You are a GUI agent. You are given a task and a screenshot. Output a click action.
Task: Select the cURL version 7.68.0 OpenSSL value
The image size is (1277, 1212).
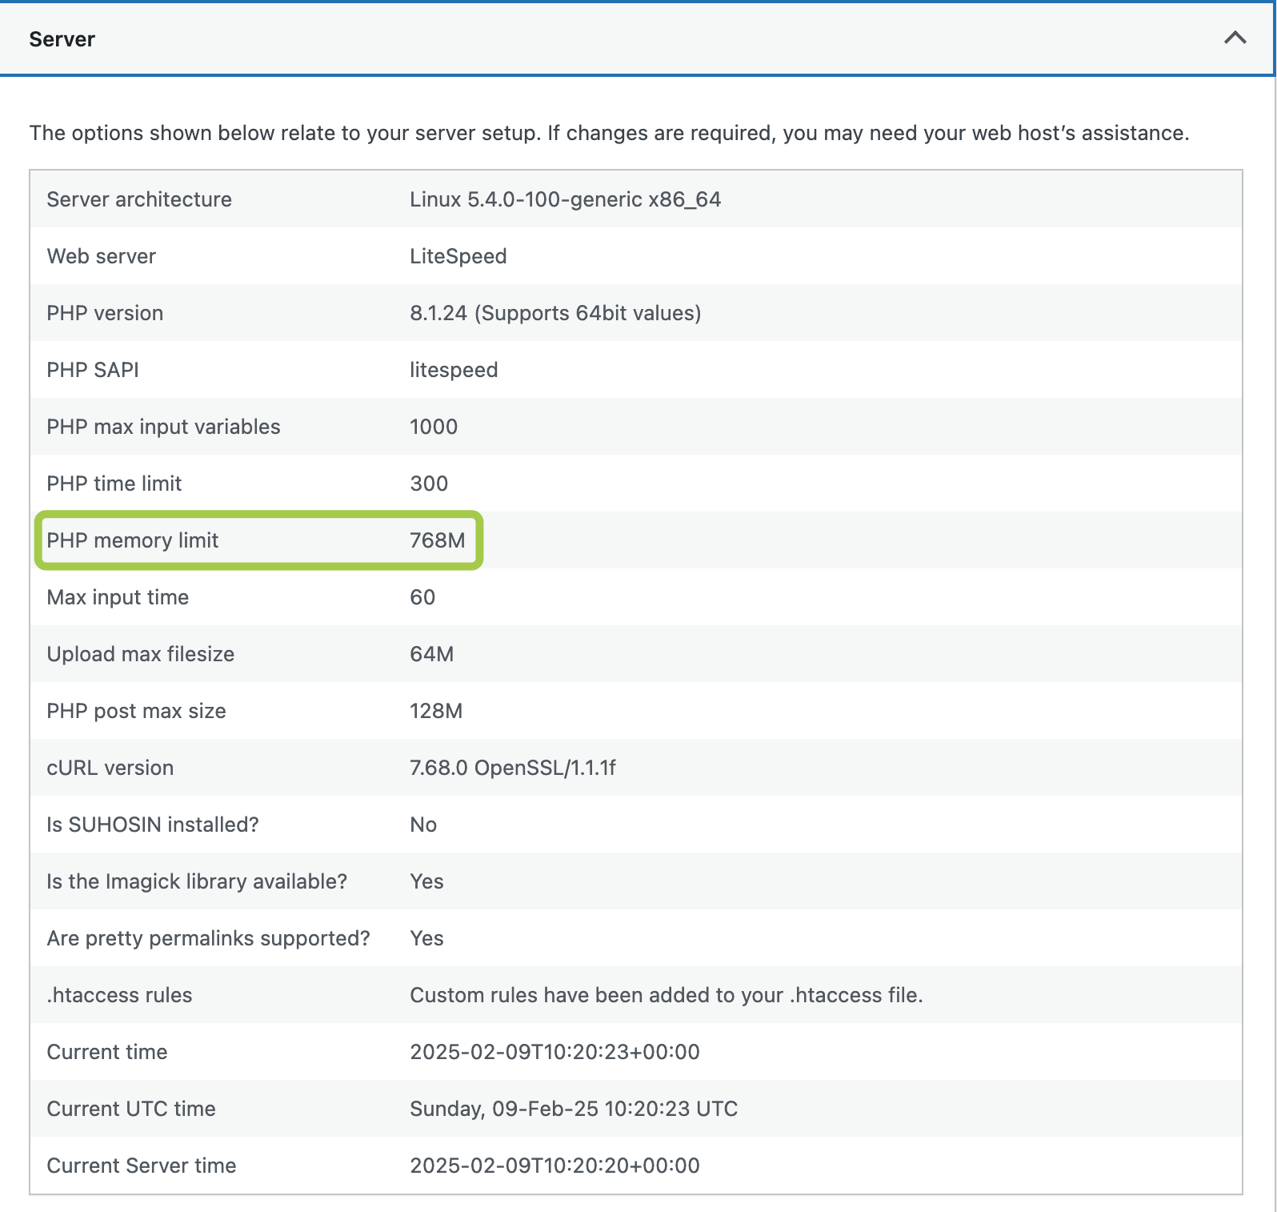pyautogui.click(x=512, y=768)
